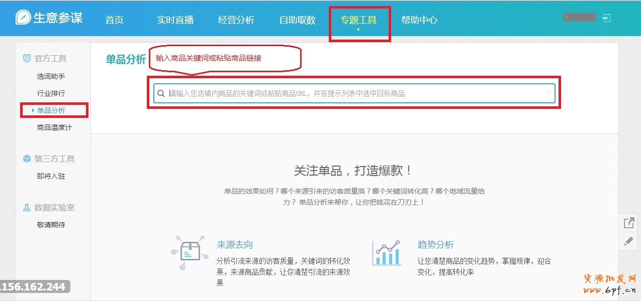This screenshot has height=301, width=641.
Task: Open 自助取数 in top navigation
Action: pyautogui.click(x=297, y=20)
